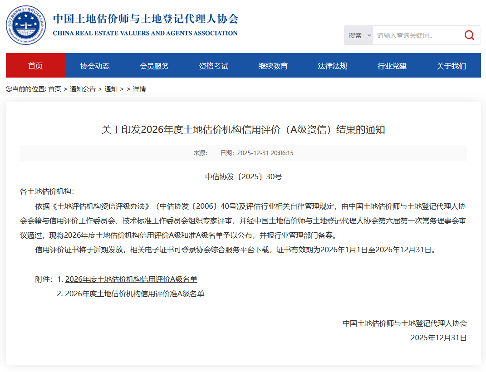Go to 首页 home tab
Image resolution: width=486 pixels, height=372 pixels.
35,66
